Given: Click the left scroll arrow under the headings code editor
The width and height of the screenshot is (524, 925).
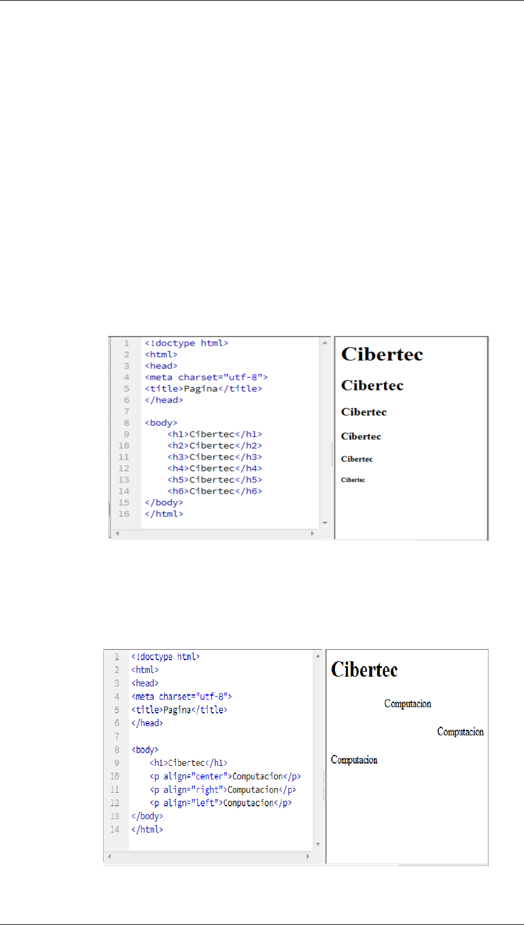Looking at the screenshot, I should click(117, 534).
